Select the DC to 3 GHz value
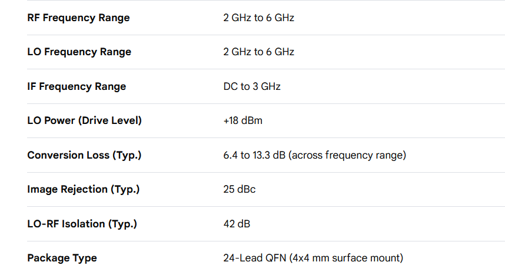 click(252, 86)
